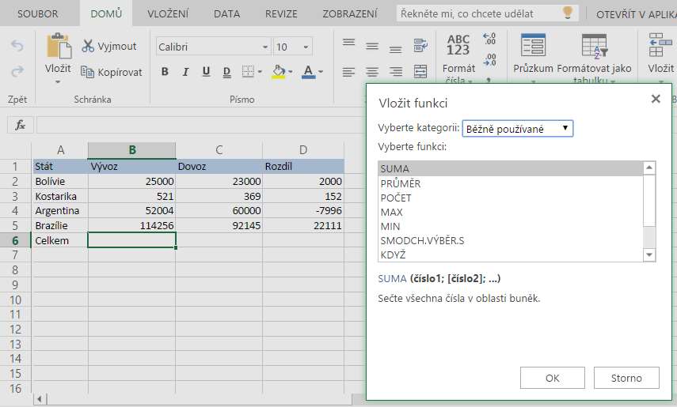Image resolution: width=677 pixels, height=407 pixels.
Task: Select POČET in function list
Action: [510, 198]
